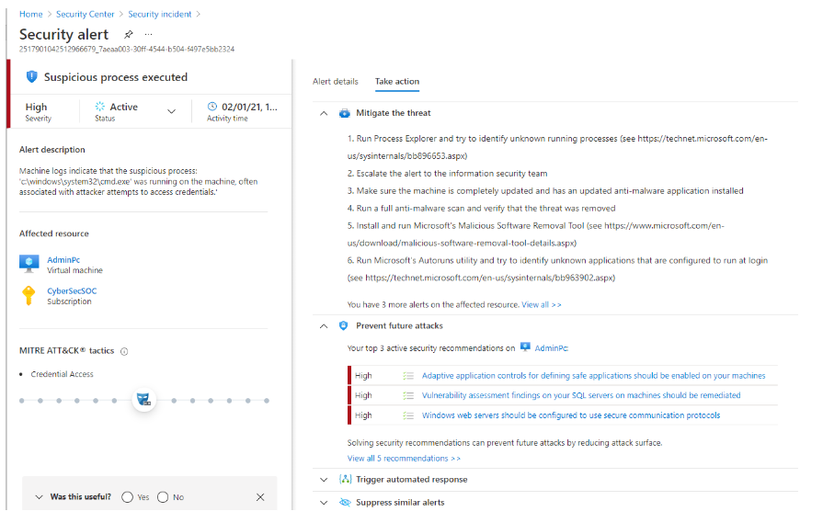Click the checklist icon for Vulnerability assessment findings
Screen dimensions: 823x523
[408, 395]
